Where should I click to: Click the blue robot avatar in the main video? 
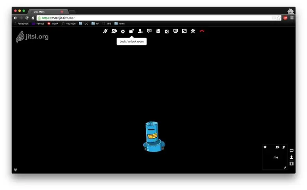tap(154, 137)
